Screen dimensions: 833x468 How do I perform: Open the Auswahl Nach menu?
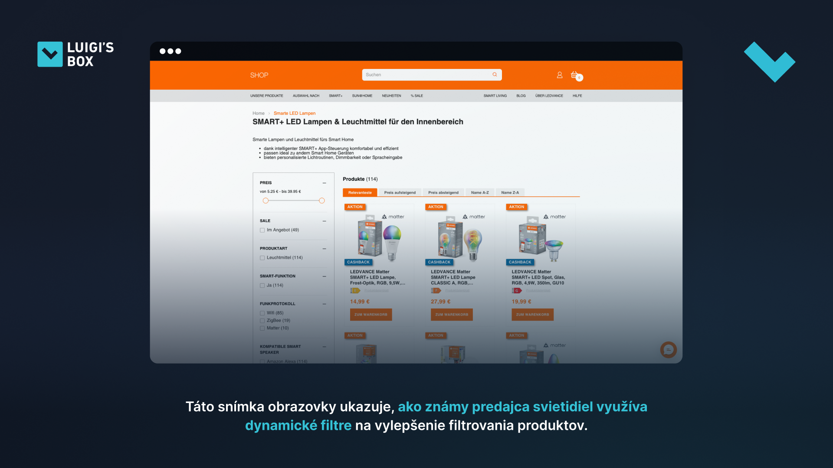[x=306, y=96]
